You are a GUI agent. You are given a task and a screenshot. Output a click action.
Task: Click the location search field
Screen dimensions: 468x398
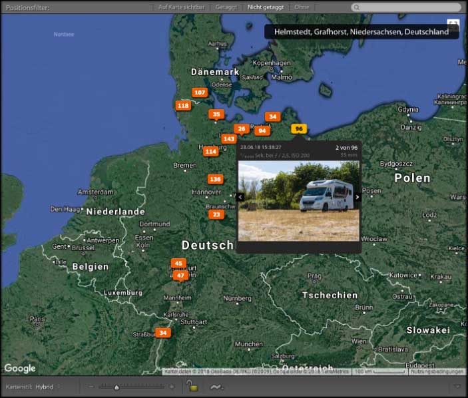[406, 7]
